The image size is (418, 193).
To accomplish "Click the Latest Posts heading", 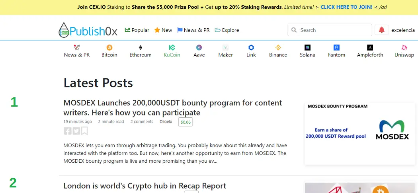I will pyautogui.click(x=98, y=83).
